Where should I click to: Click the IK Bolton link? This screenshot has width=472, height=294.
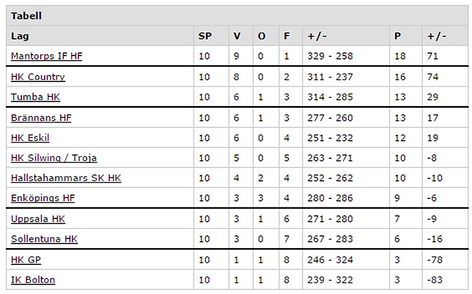[33, 280]
